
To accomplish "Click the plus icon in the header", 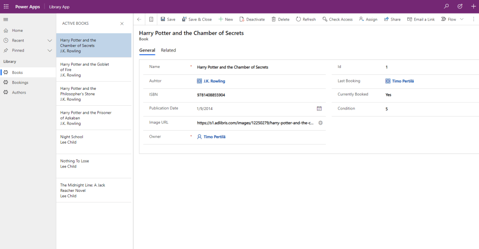I will click(472, 7).
